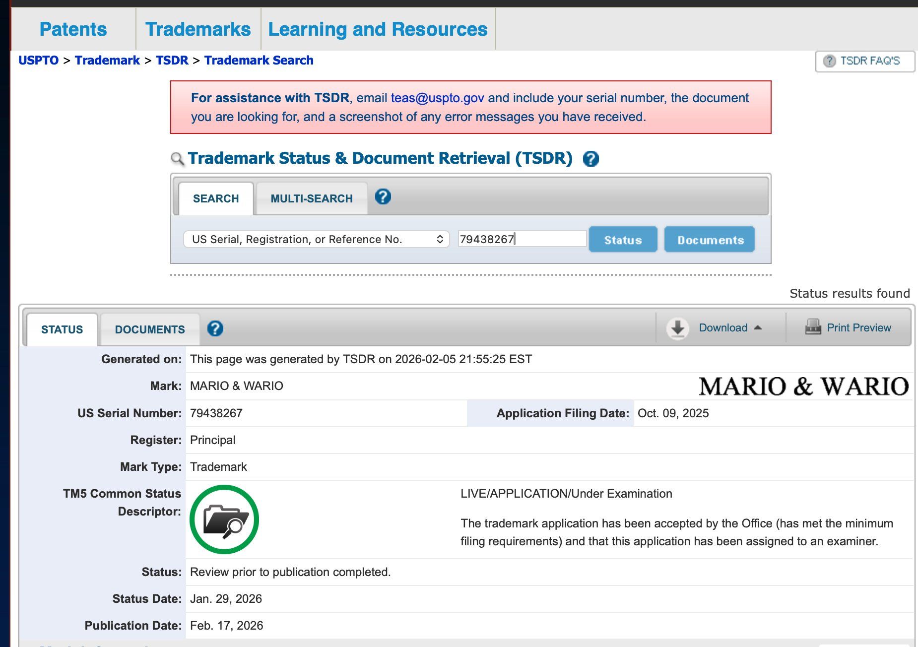Open the Patents navigation menu
918x647 pixels.
pos(73,29)
